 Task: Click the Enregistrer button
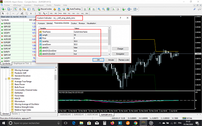pyautogui.click(x=120, y=54)
